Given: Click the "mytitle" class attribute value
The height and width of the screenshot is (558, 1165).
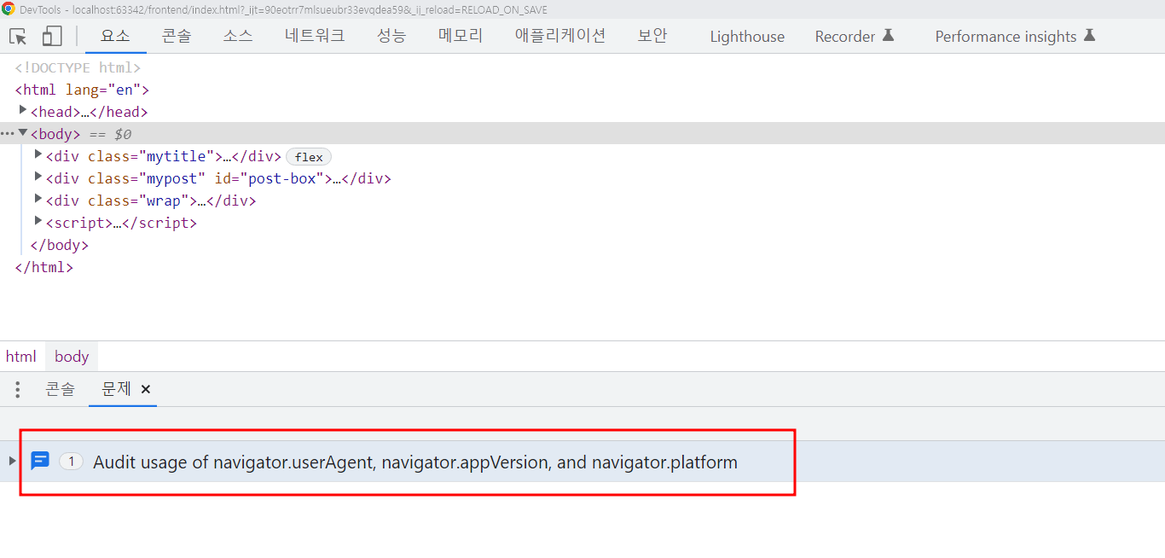Looking at the screenshot, I should click(x=177, y=156).
